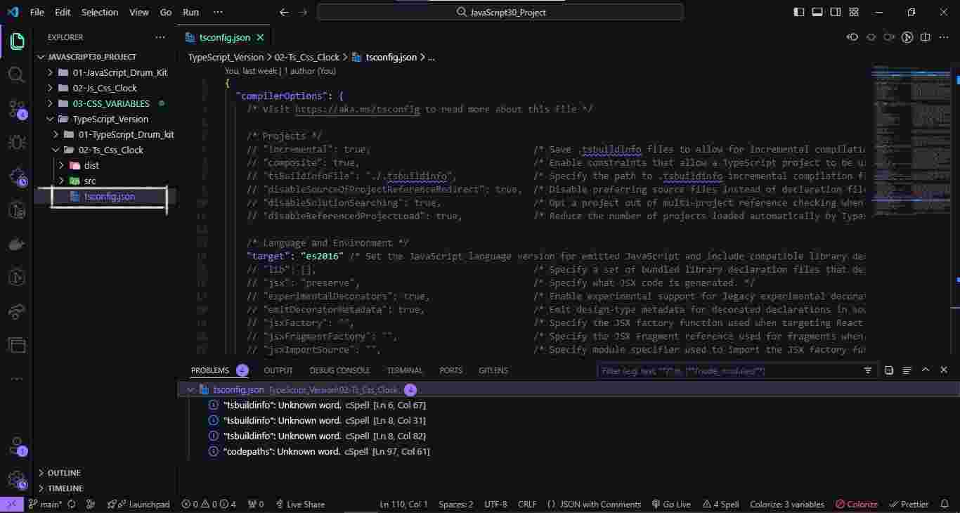Click the notifications bell in status bar
This screenshot has width=960, height=513.
coord(942,504)
